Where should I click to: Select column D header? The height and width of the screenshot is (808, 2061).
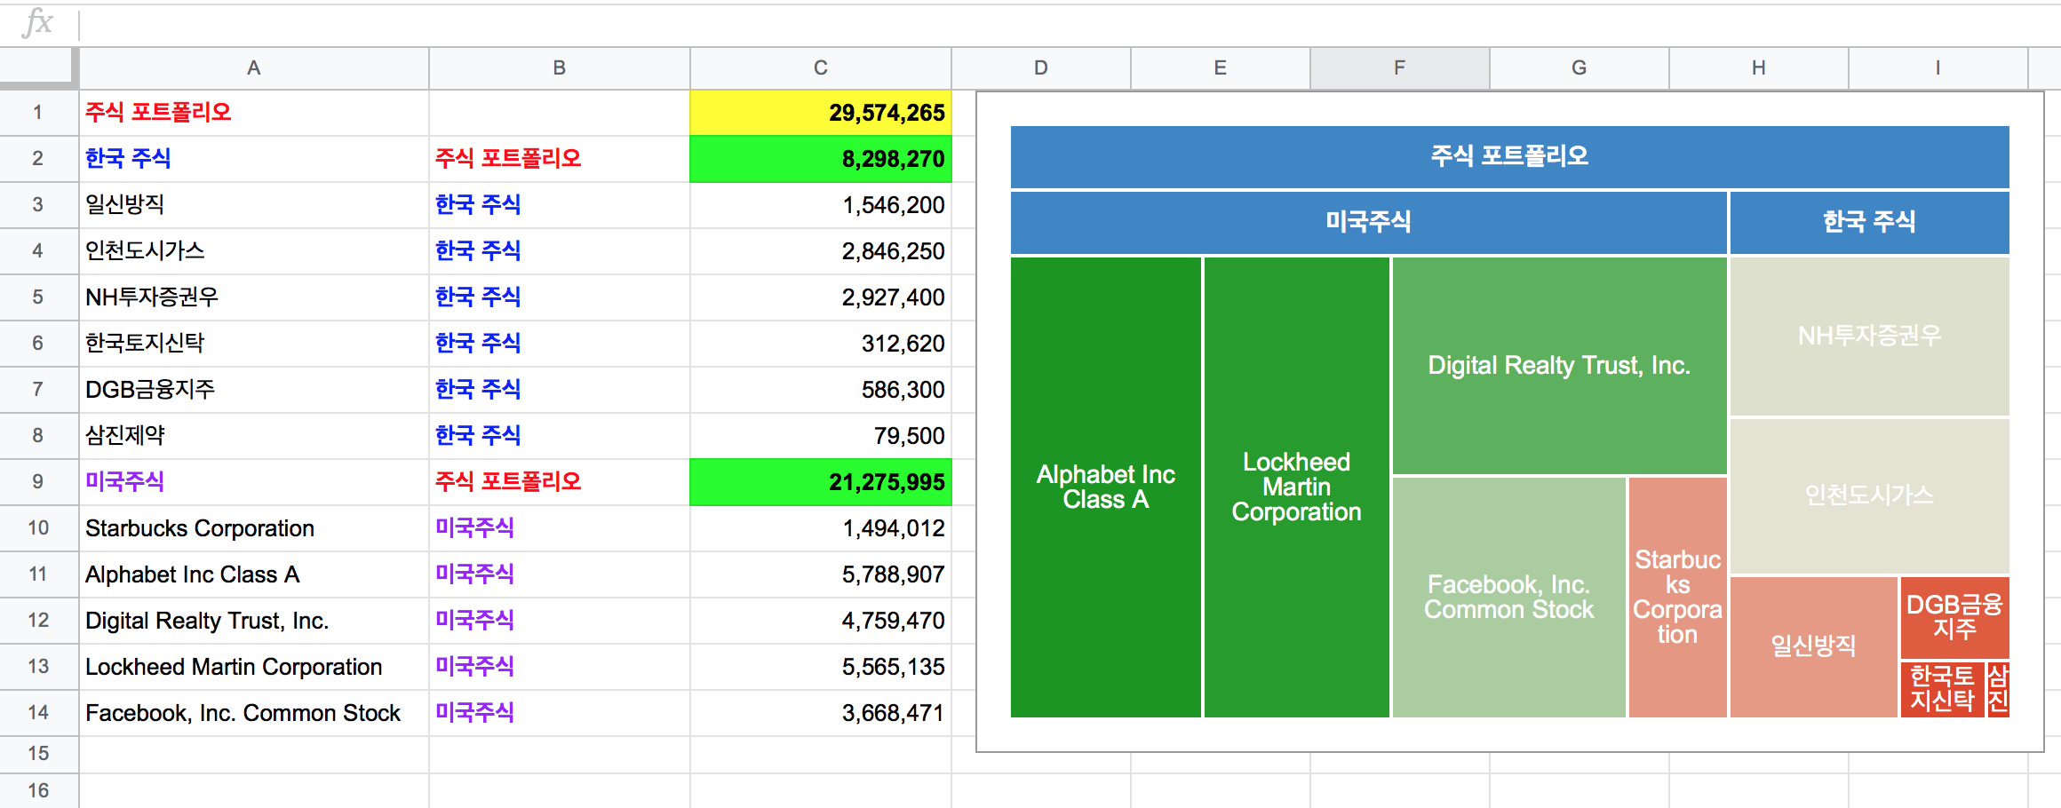(x=1041, y=68)
